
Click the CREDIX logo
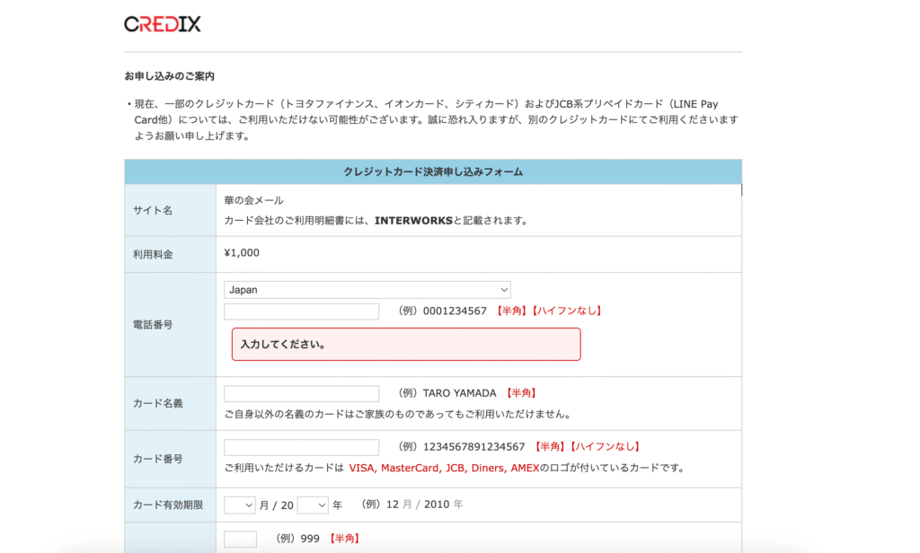pyautogui.click(x=163, y=24)
